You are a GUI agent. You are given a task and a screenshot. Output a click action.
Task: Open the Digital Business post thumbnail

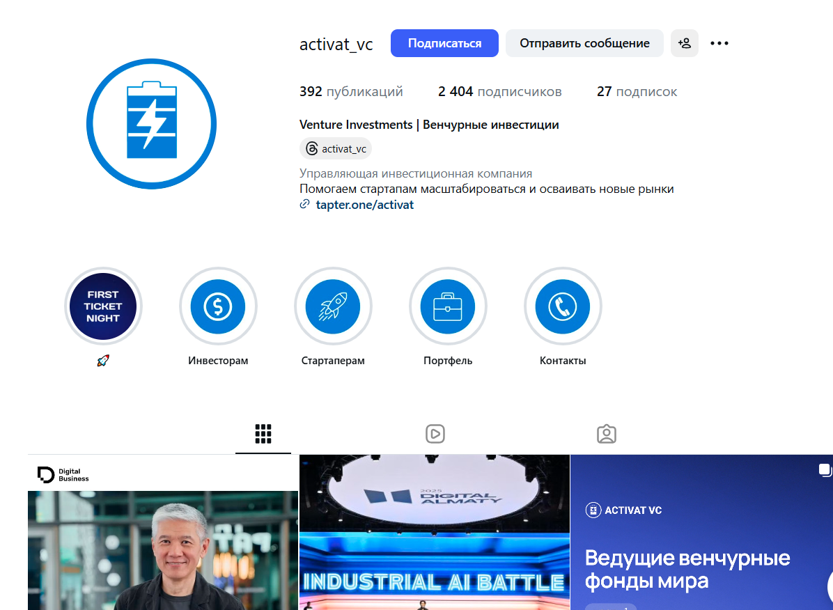click(x=163, y=533)
